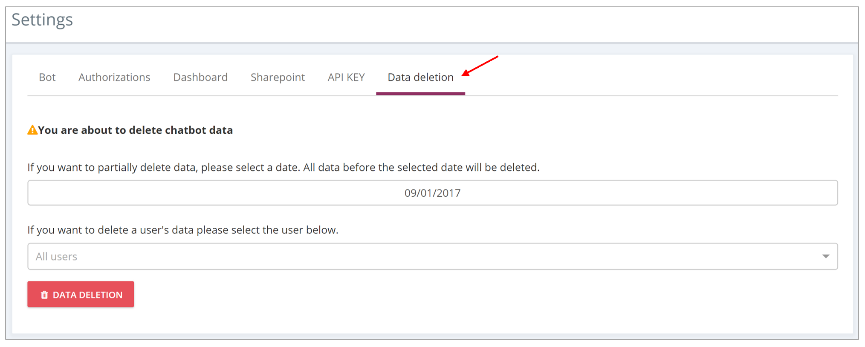This screenshot has width=865, height=347.
Task: Click the red arrow annotation
Action: click(x=480, y=66)
